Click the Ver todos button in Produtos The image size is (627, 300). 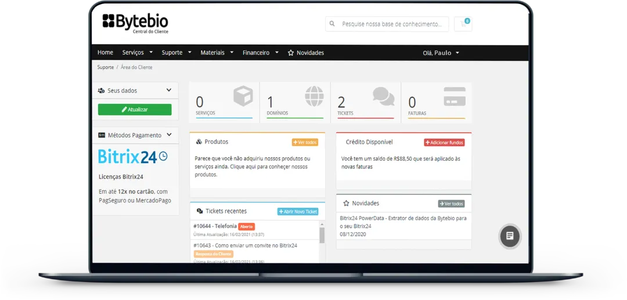(x=305, y=142)
